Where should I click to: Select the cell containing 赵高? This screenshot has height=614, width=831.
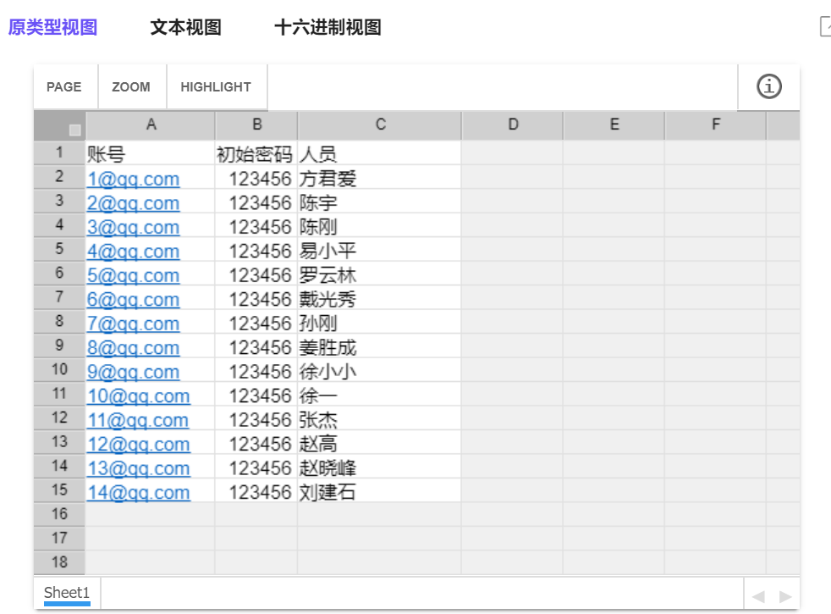[379, 443]
